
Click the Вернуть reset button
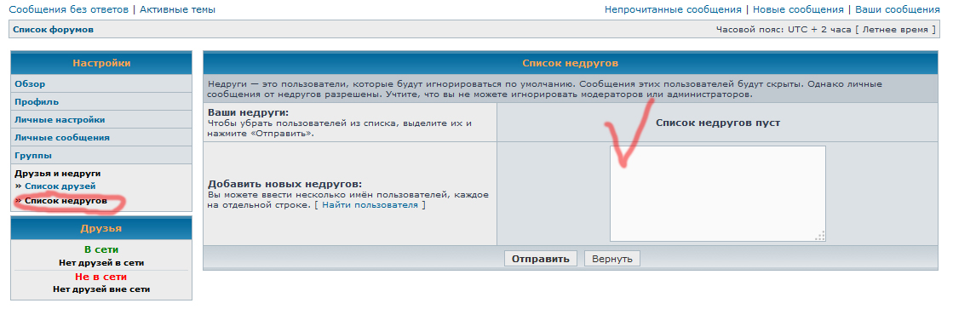tap(612, 259)
